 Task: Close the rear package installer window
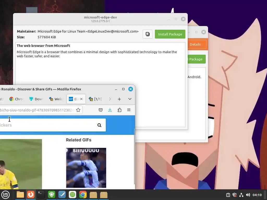coord(203,32)
